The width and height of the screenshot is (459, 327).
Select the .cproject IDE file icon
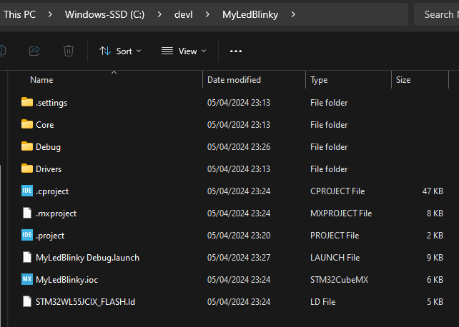pos(27,191)
